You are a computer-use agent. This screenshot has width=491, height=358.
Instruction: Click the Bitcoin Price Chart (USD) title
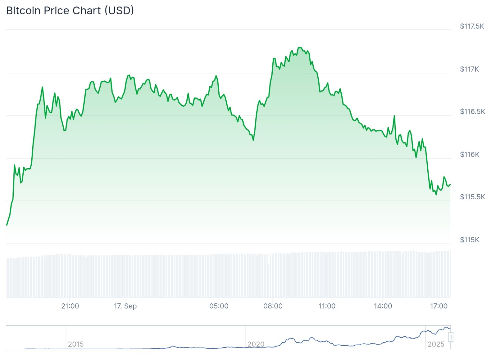(70, 11)
